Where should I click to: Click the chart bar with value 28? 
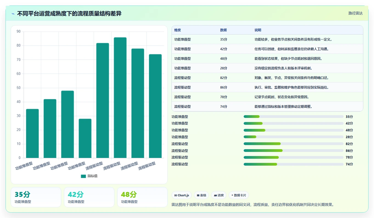coord(85,138)
